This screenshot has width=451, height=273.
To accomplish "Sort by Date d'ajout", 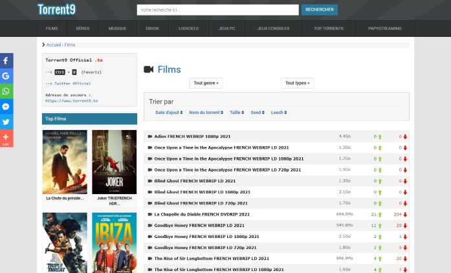I will coord(168,113).
